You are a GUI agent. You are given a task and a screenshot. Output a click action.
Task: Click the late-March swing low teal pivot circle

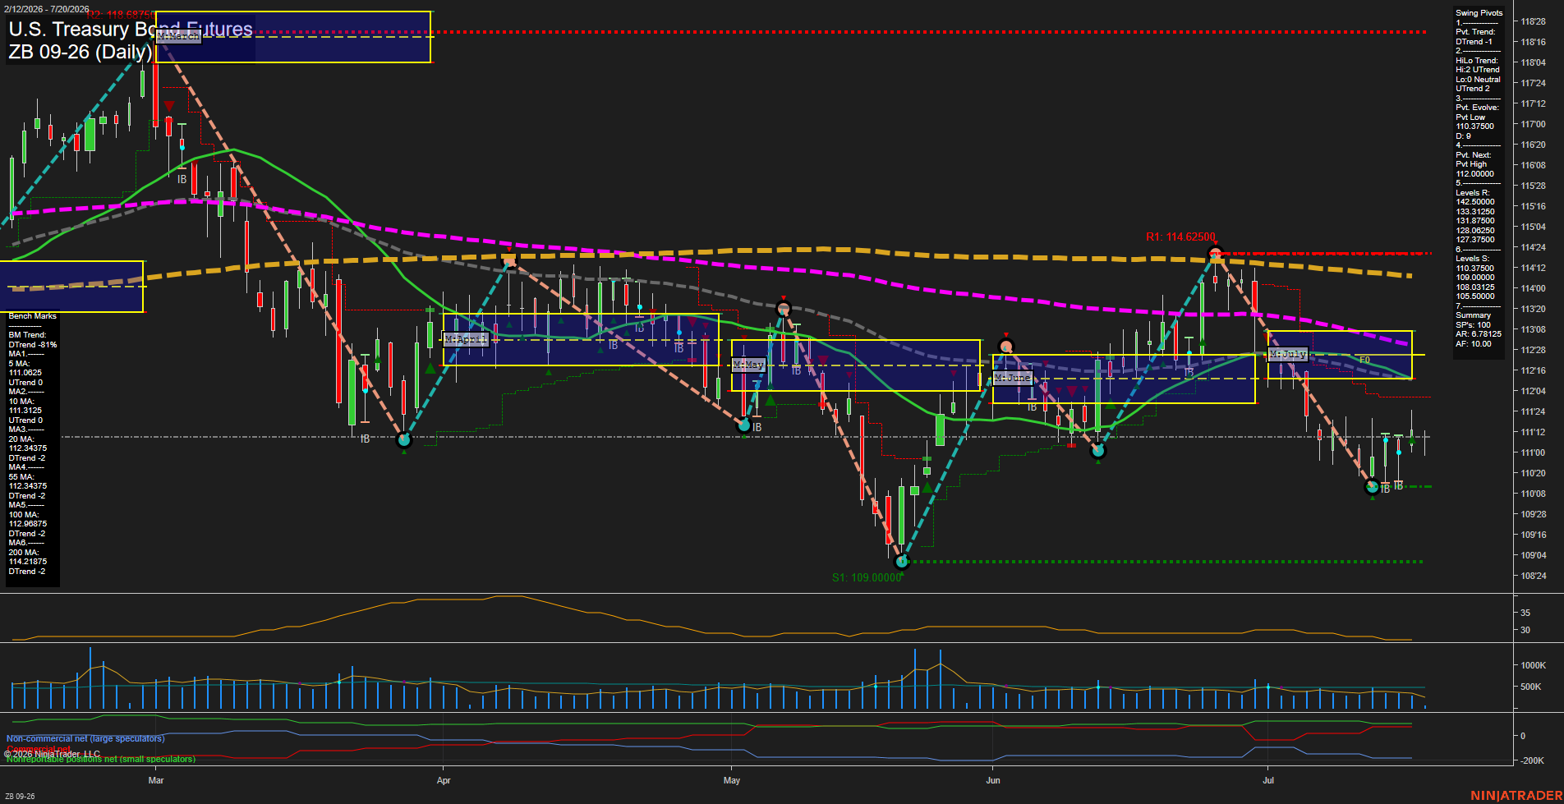click(403, 440)
